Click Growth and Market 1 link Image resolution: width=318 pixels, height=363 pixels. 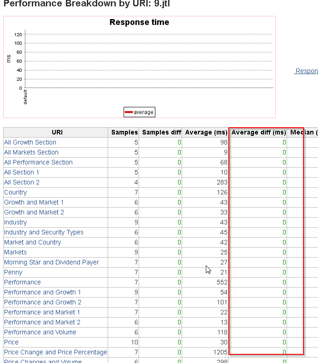34,202
